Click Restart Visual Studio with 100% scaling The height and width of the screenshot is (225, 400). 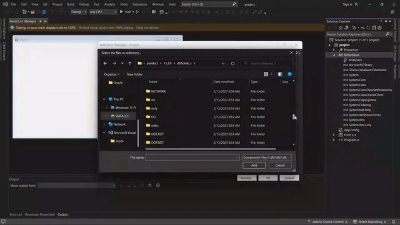106,27
